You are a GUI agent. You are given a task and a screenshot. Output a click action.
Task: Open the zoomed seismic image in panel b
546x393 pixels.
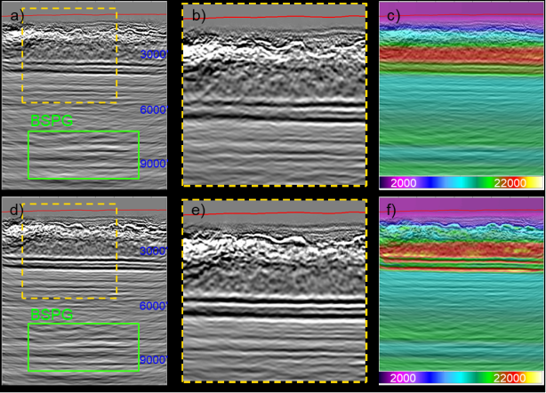coord(275,94)
